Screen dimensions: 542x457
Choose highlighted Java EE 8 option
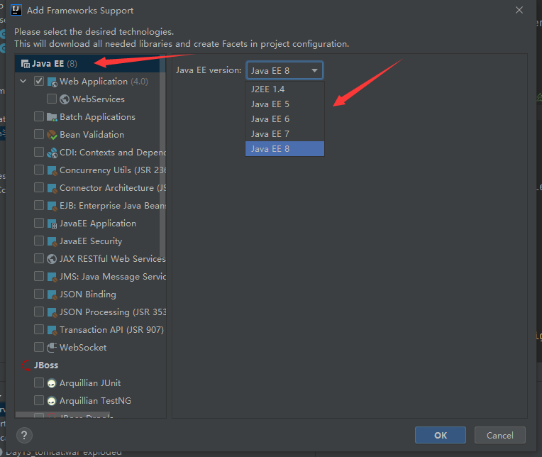[284, 148]
